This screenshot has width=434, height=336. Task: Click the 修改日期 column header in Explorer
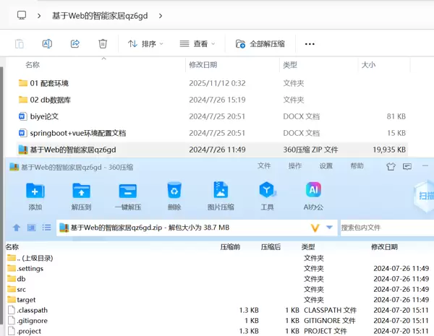coord(203,65)
